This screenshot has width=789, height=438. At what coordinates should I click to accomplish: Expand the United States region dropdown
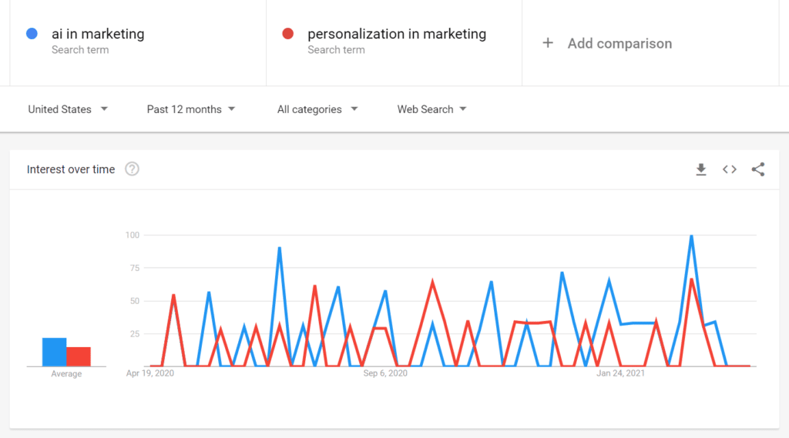(x=68, y=109)
